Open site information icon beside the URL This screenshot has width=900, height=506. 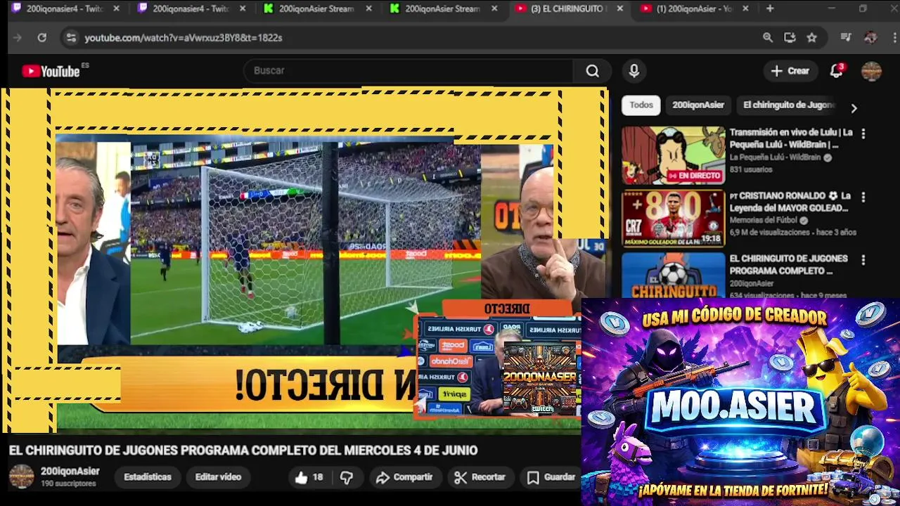tap(70, 38)
